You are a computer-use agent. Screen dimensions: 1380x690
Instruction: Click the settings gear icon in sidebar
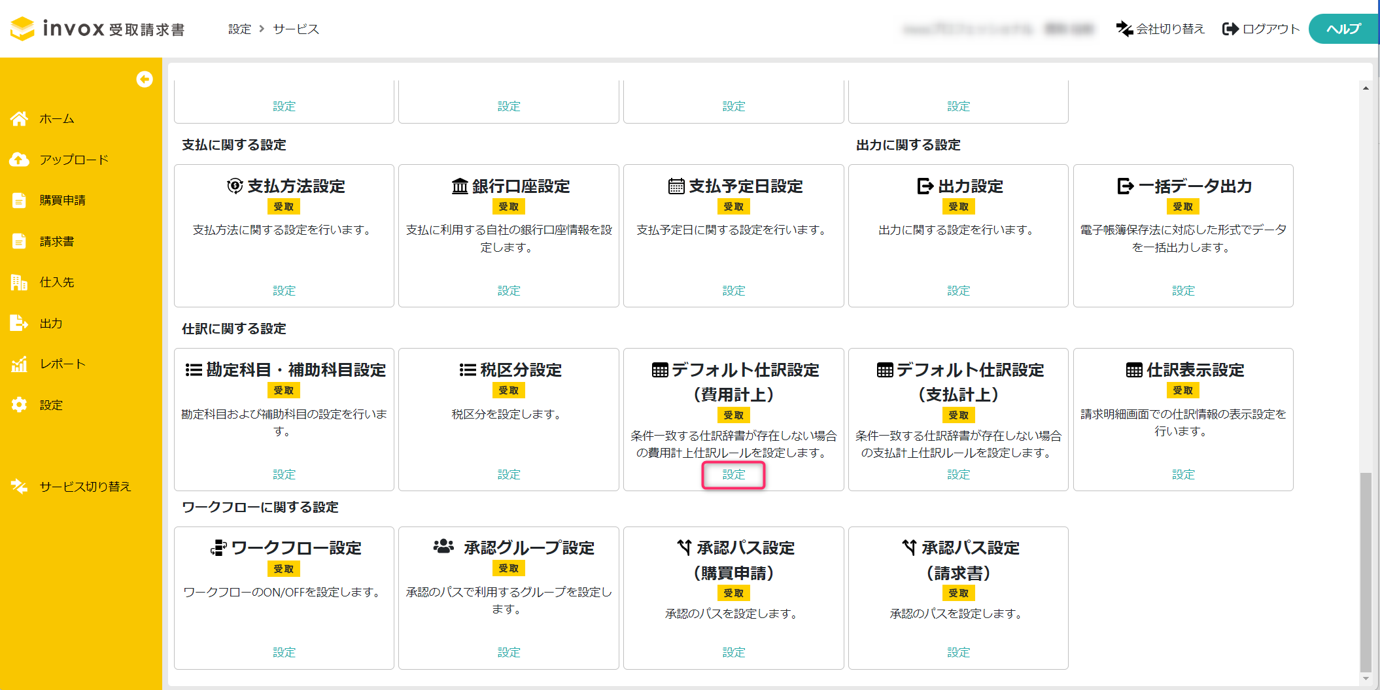(20, 405)
